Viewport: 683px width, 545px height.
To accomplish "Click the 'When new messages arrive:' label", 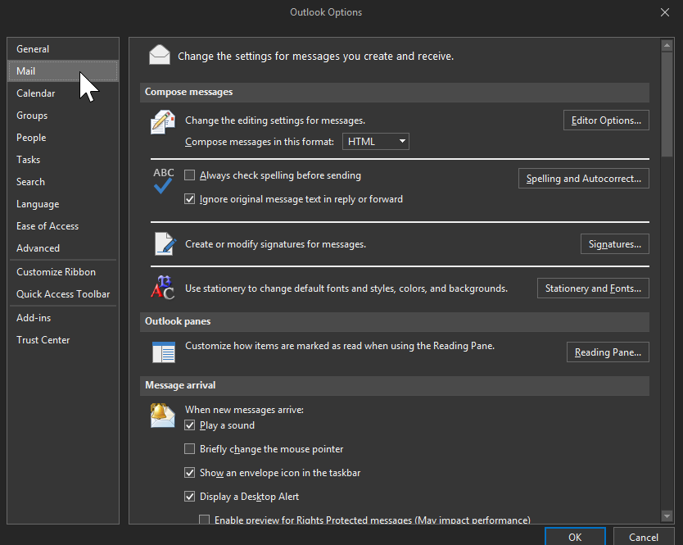I will coord(244,410).
